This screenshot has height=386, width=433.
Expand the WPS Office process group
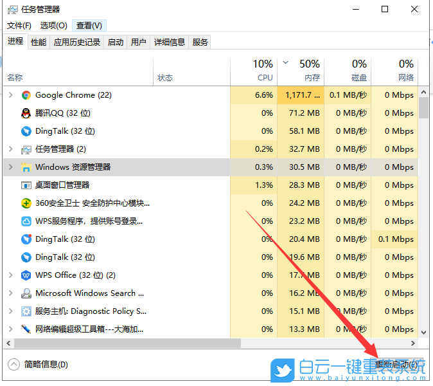[10, 275]
